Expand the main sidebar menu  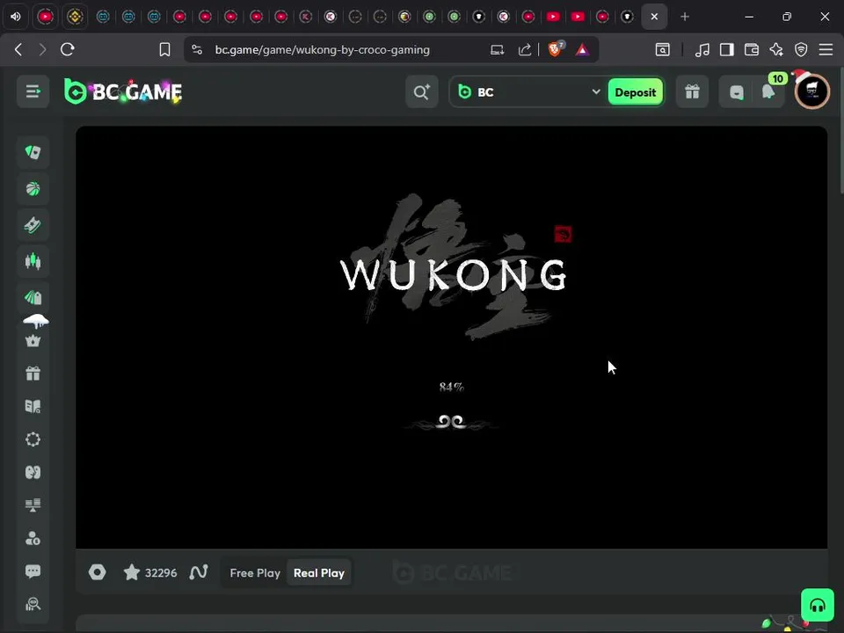click(x=33, y=92)
